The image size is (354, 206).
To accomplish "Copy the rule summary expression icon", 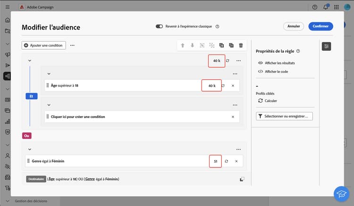I will tap(242, 179).
